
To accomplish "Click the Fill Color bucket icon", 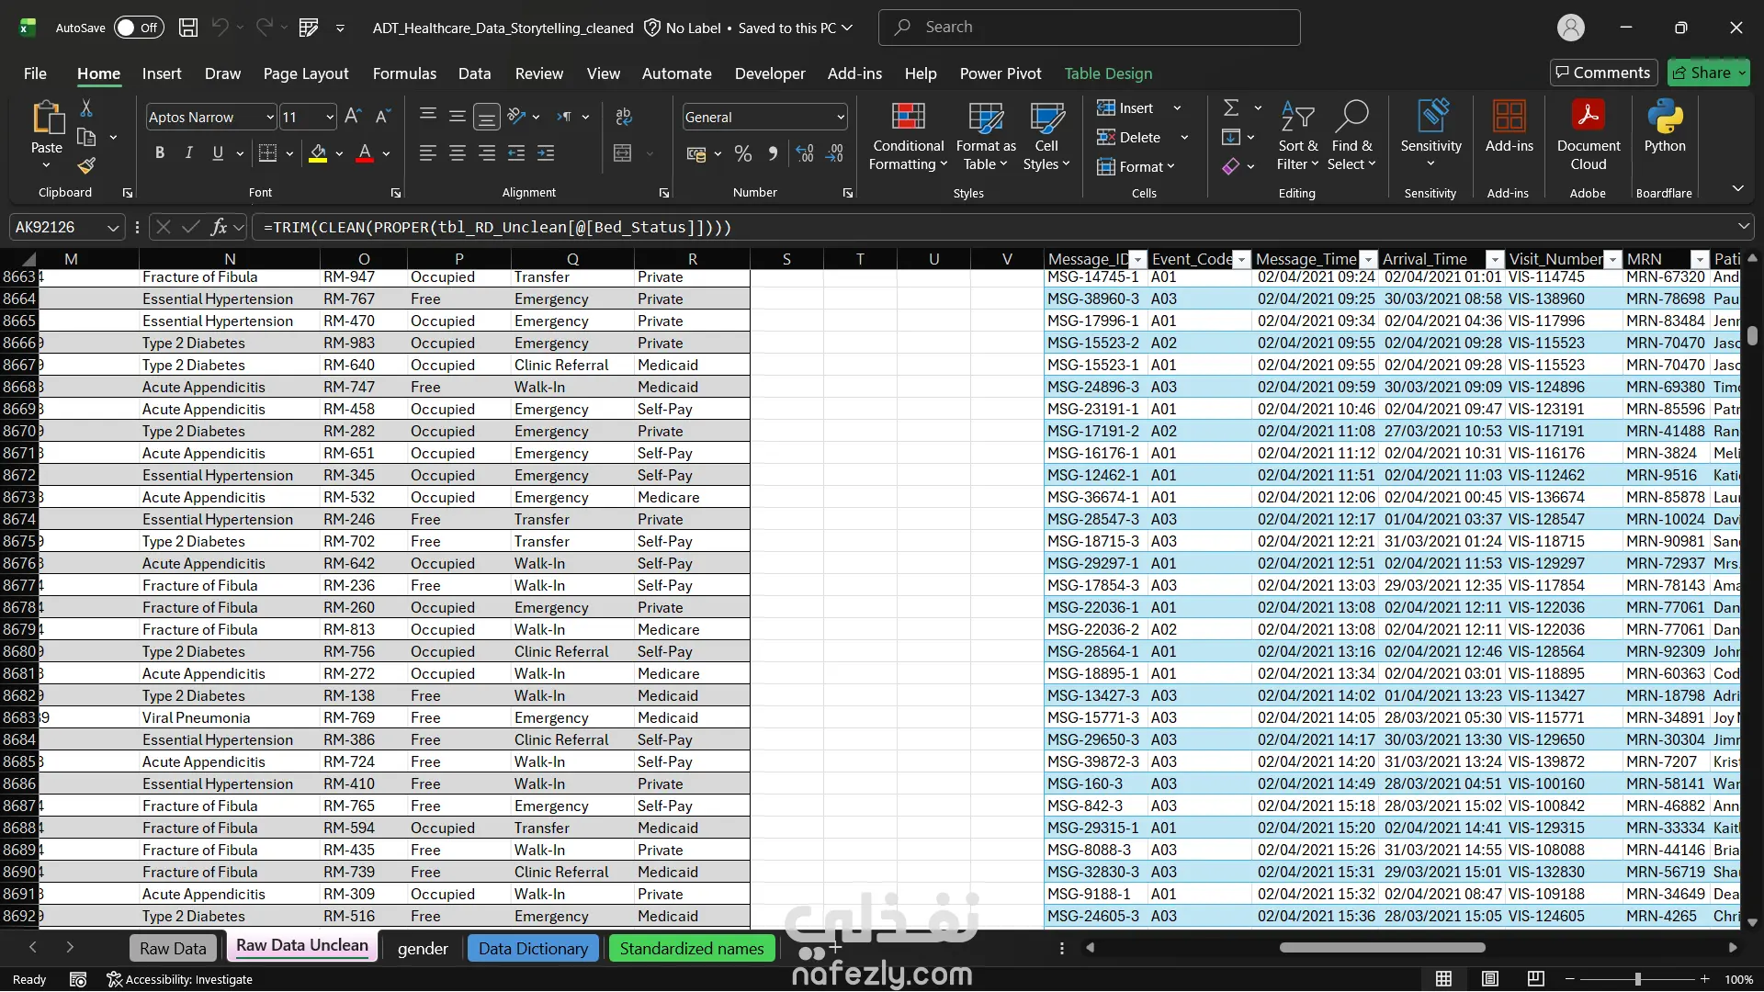I will click(318, 153).
